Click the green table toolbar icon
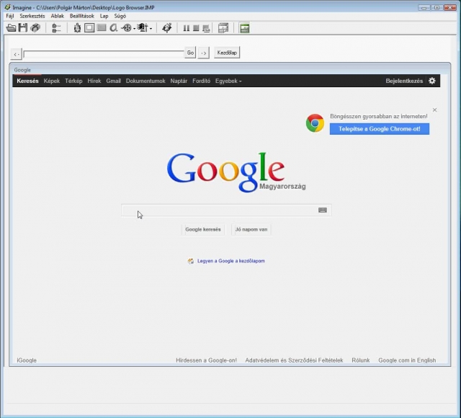 coord(245,28)
